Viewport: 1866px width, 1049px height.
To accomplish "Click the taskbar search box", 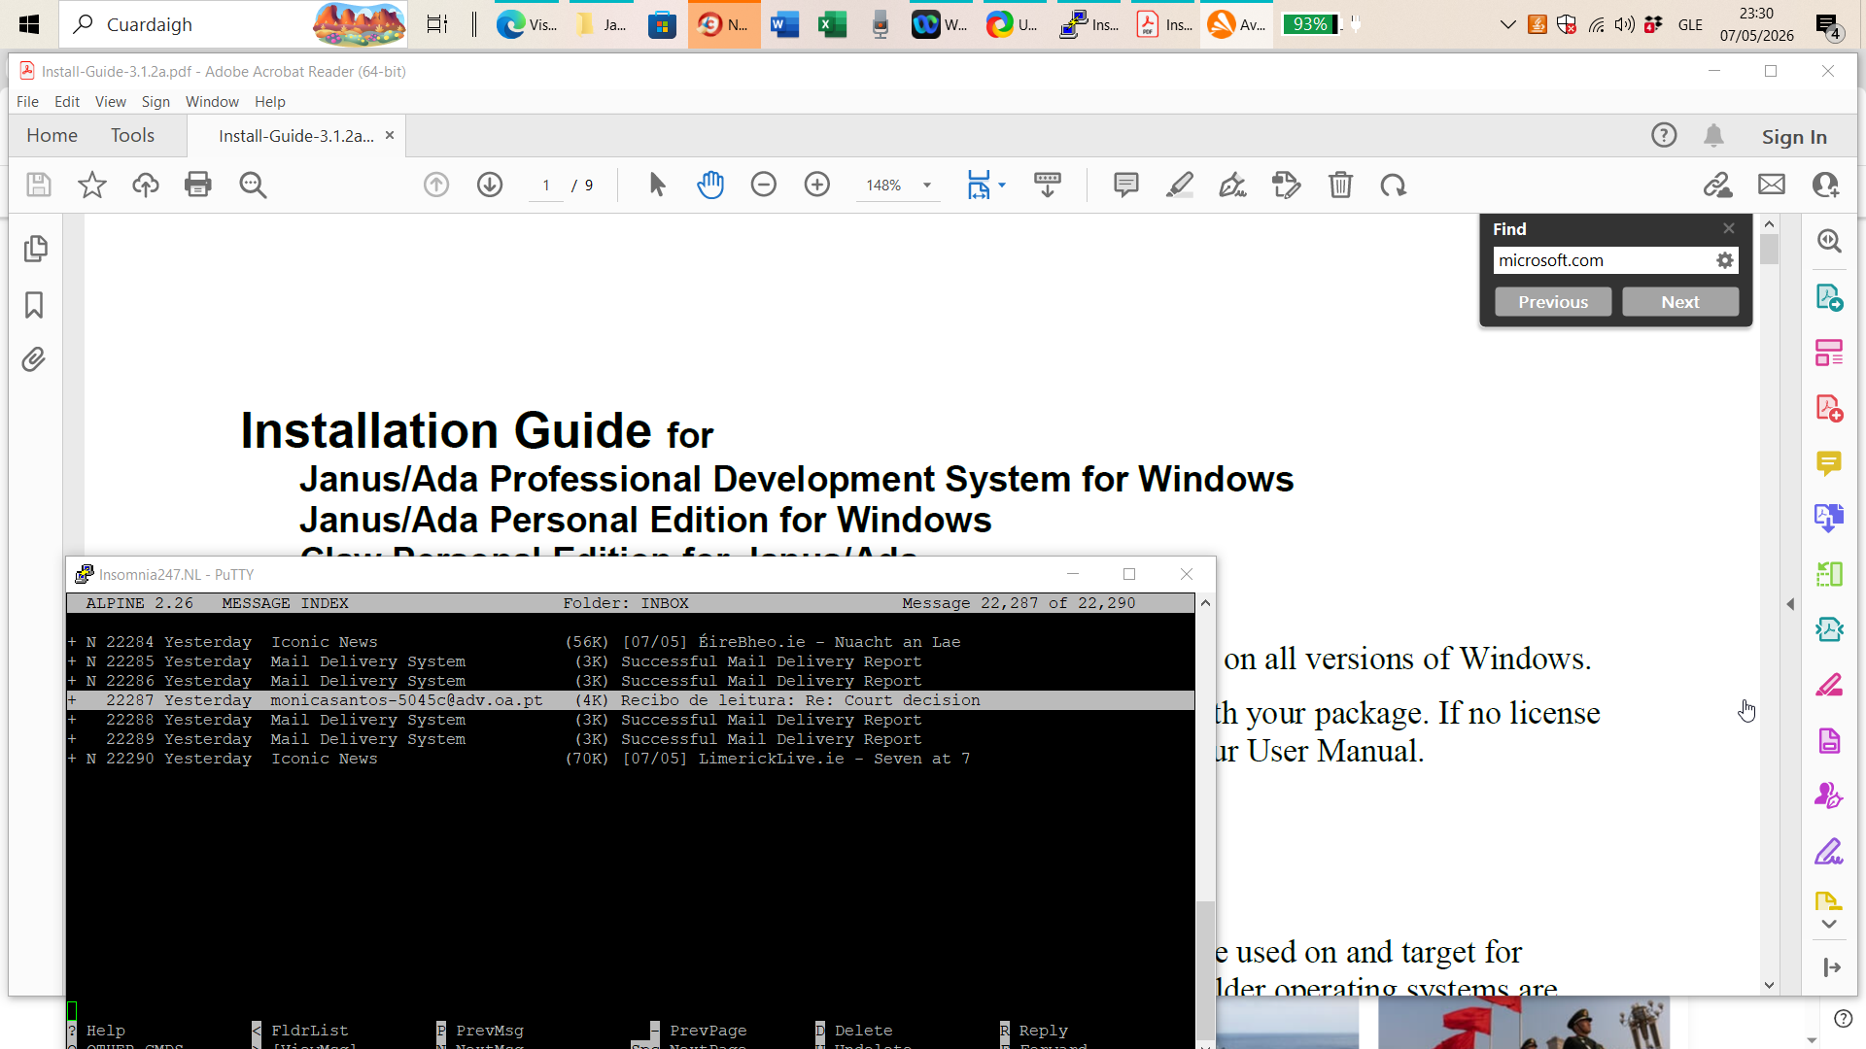I will (233, 24).
